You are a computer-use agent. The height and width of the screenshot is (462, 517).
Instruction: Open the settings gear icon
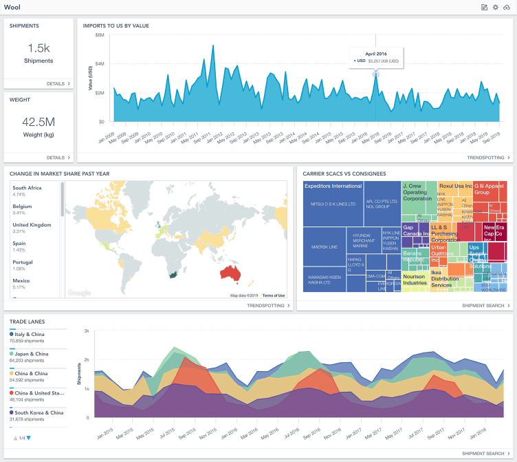click(x=495, y=8)
